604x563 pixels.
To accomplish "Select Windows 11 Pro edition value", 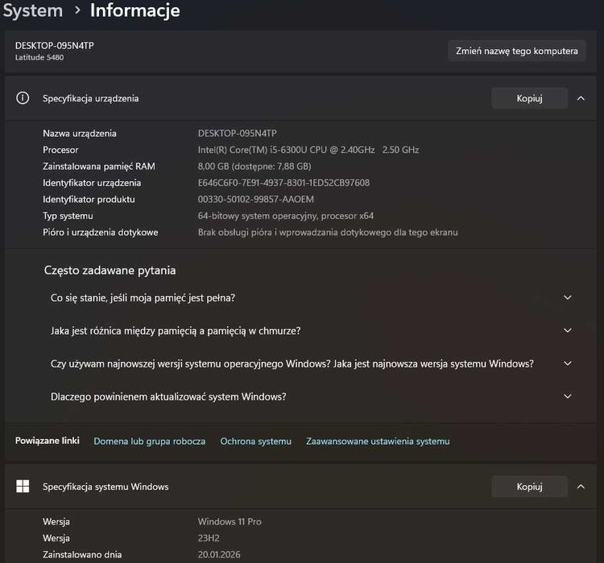I will [x=230, y=521].
